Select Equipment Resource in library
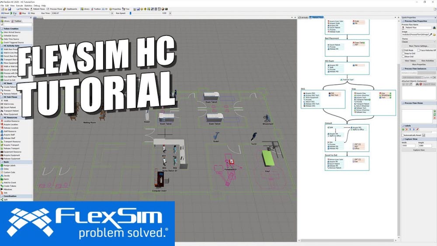This screenshot has height=246, width=437. [12, 152]
